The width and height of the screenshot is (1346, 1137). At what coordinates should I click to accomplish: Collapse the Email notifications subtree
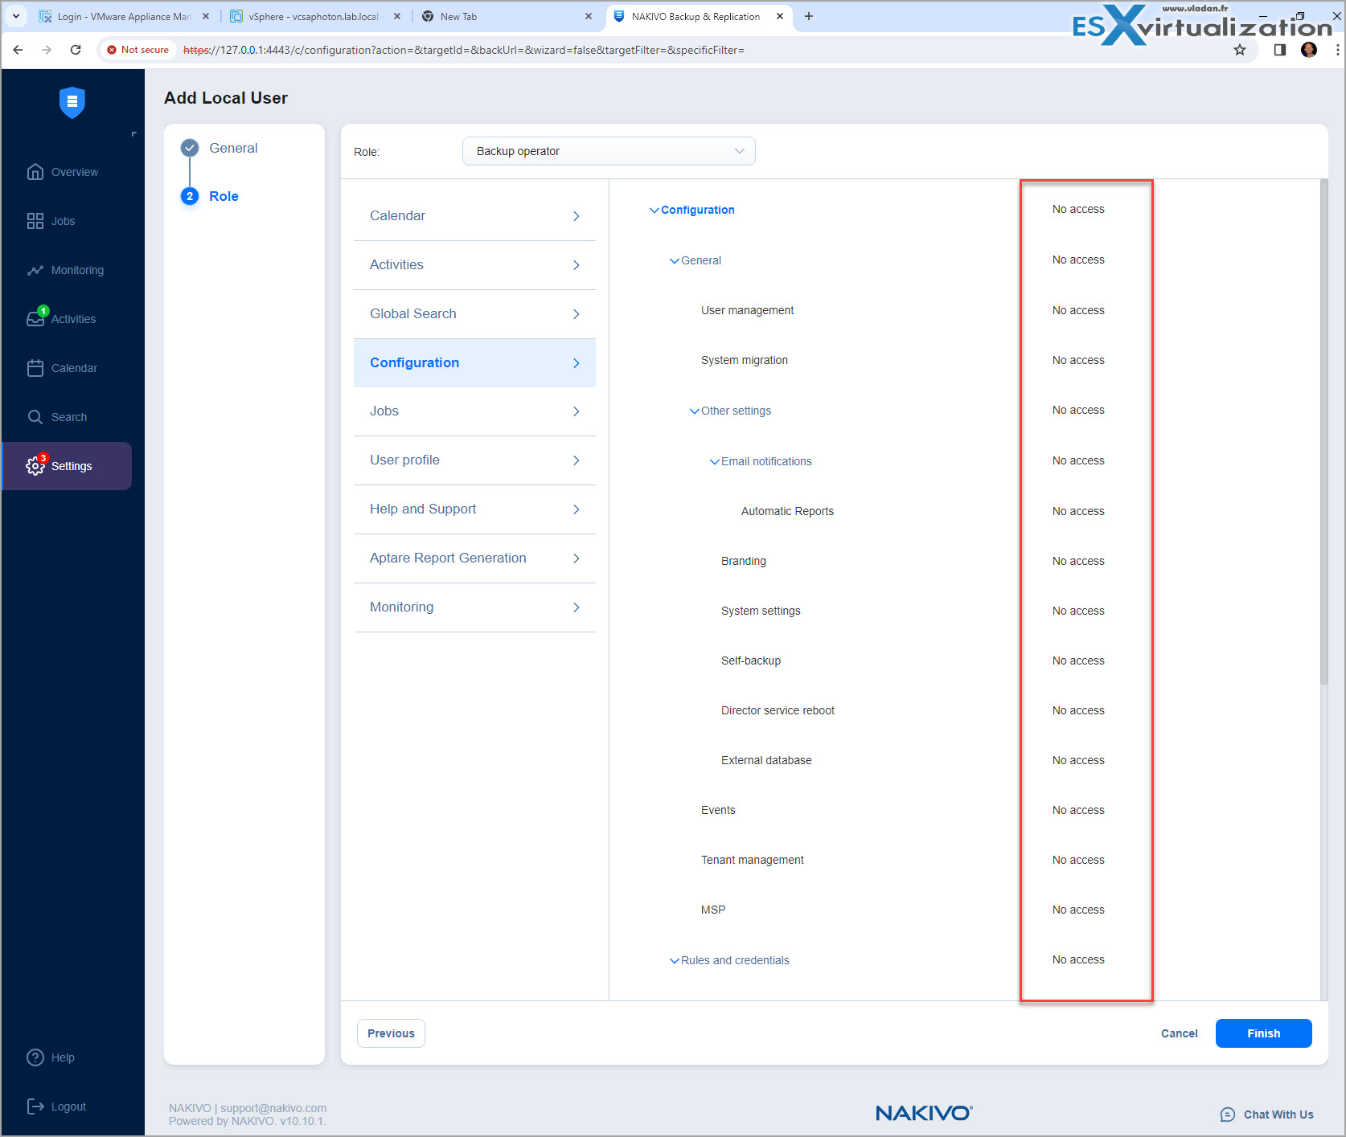(x=714, y=462)
